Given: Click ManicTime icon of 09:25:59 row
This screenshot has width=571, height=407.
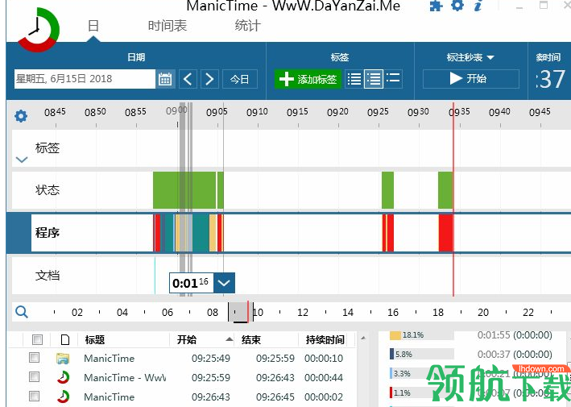Looking at the screenshot, I should [63, 377].
